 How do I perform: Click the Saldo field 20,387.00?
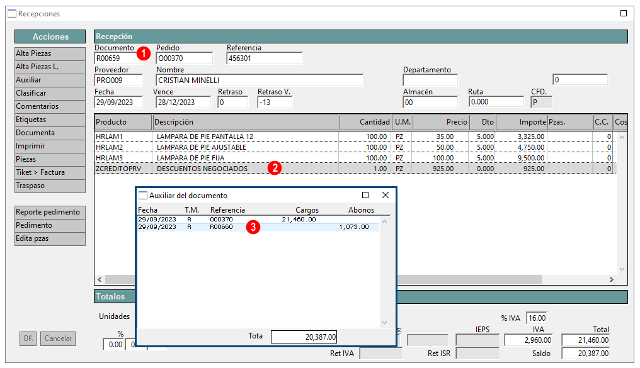click(x=586, y=354)
